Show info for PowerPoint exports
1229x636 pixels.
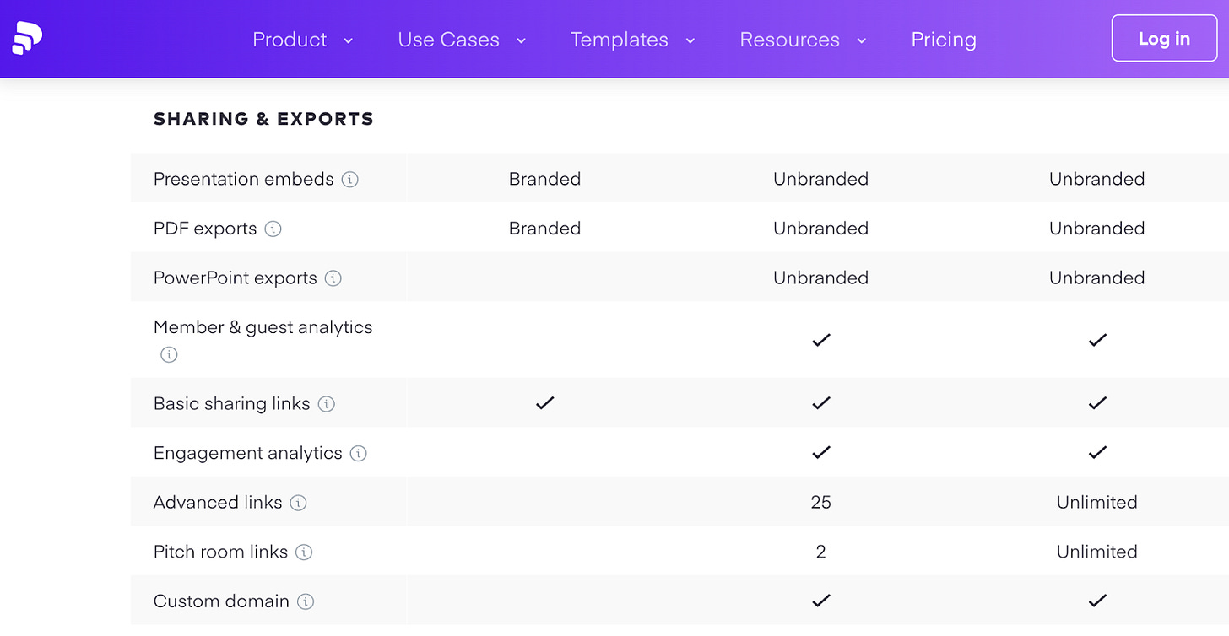pos(333,278)
